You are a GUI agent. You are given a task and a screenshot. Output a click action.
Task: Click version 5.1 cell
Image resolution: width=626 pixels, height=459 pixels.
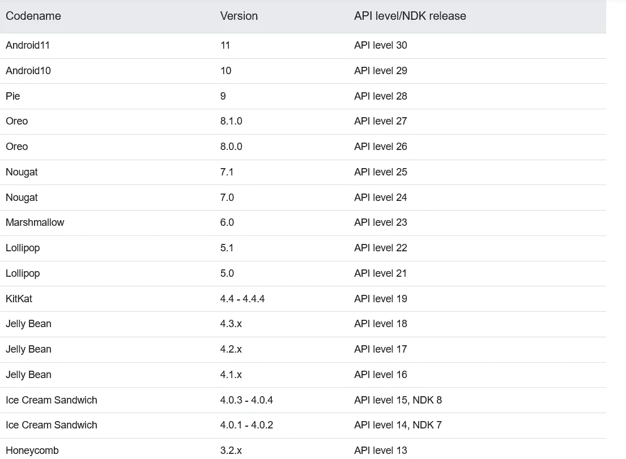point(227,248)
